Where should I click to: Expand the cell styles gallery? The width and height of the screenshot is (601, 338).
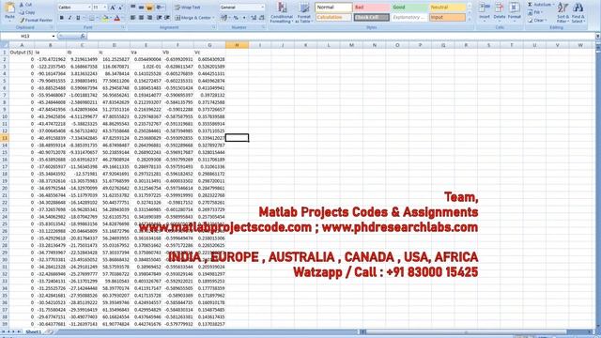(470, 19)
